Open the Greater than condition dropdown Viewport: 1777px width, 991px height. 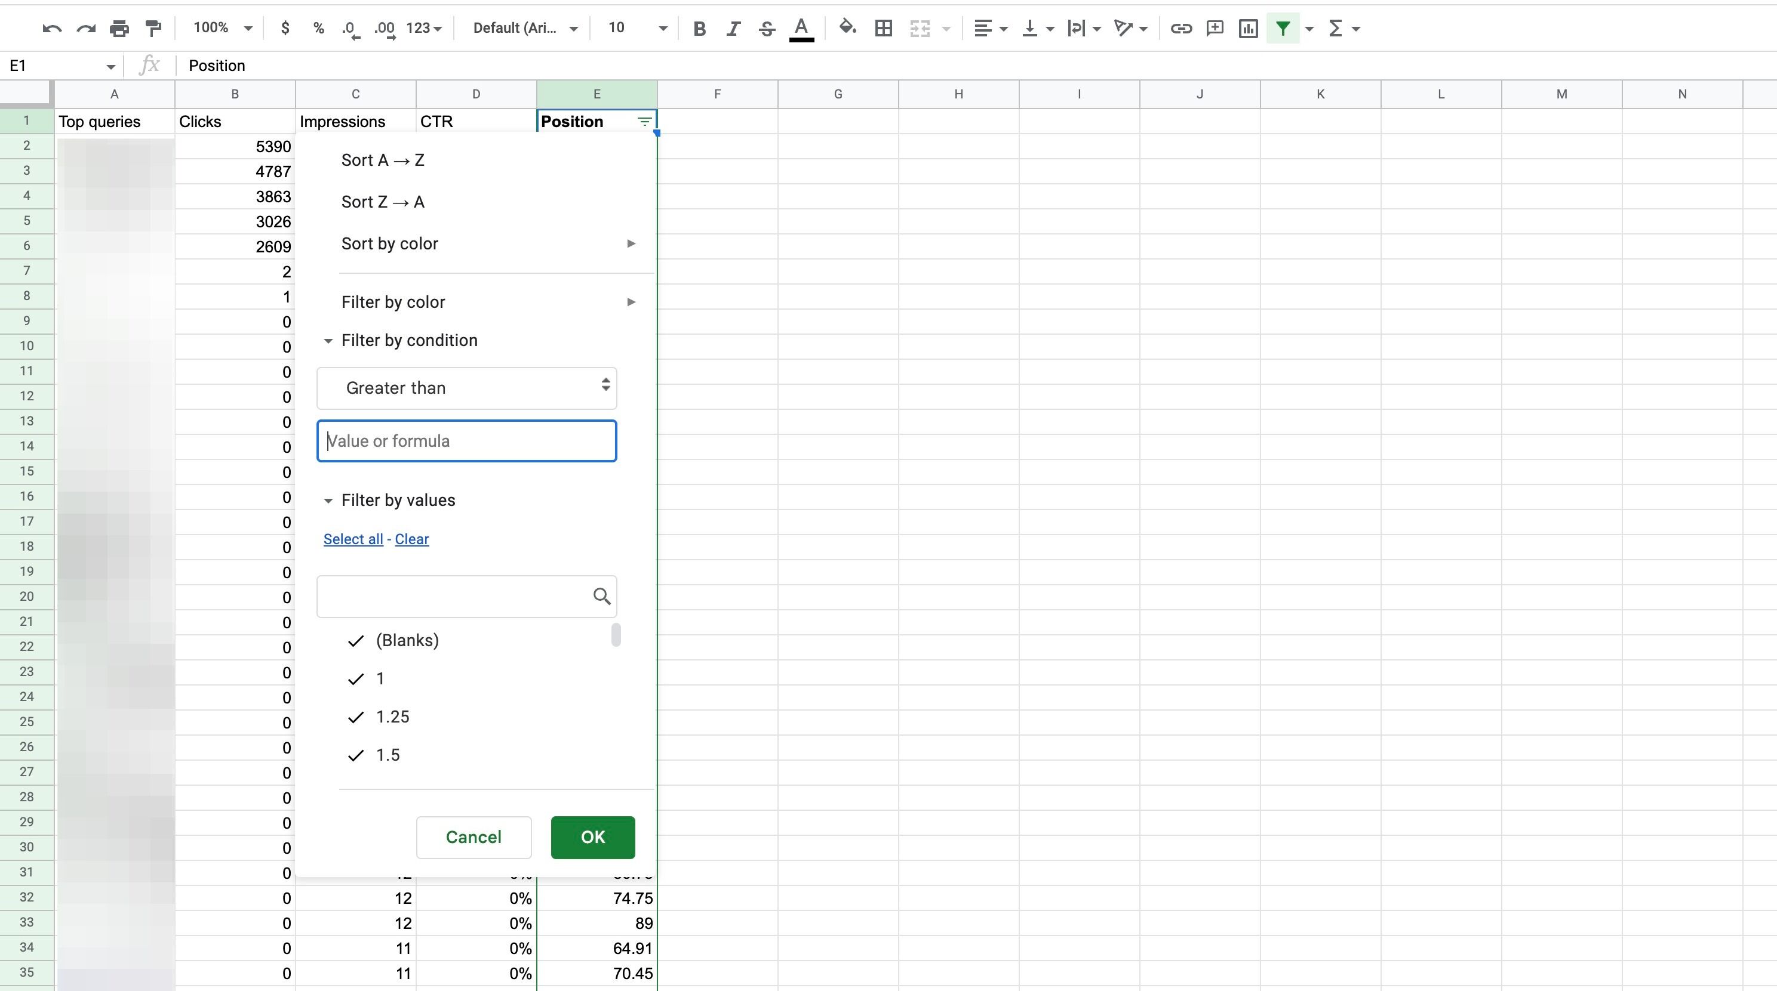point(466,388)
